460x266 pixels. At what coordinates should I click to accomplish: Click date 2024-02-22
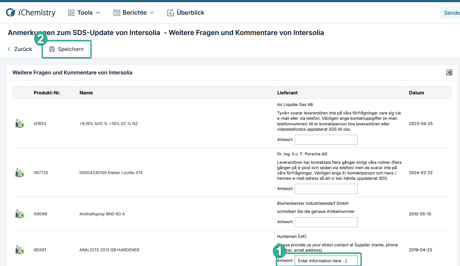point(421,173)
